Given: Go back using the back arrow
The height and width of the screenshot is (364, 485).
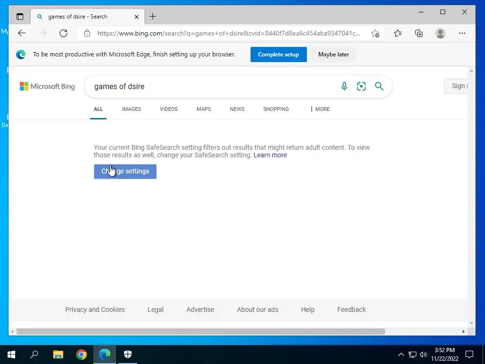Looking at the screenshot, I should 22,33.
